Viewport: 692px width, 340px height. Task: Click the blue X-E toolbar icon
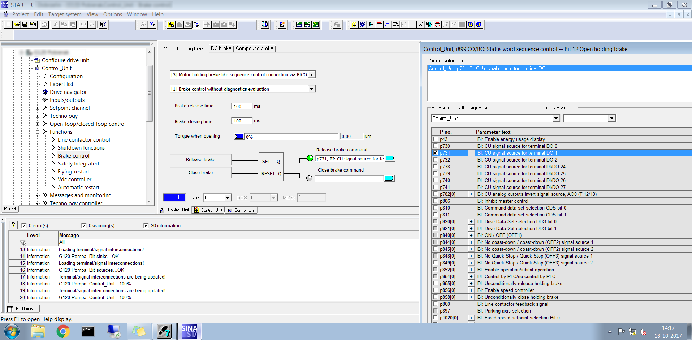point(152,25)
